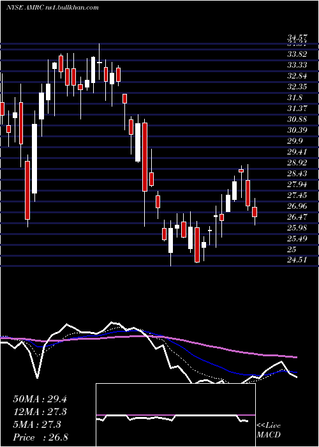Click the 31.37 price axis label
Image resolution: width=319 pixels, height=447 pixels.
click(x=297, y=109)
